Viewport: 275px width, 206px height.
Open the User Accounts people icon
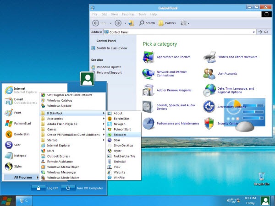click(x=209, y=74)
